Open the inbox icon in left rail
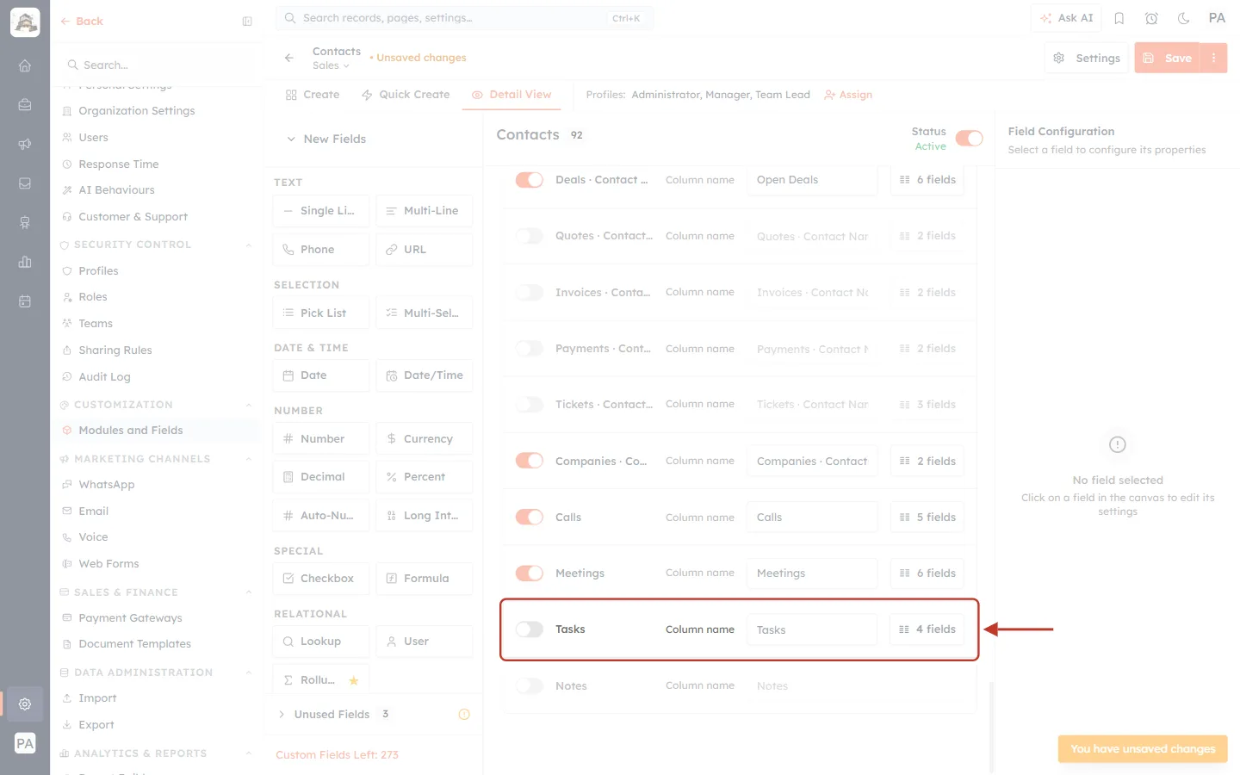Viewport: 1240px width, 775px height. [25, 183]
